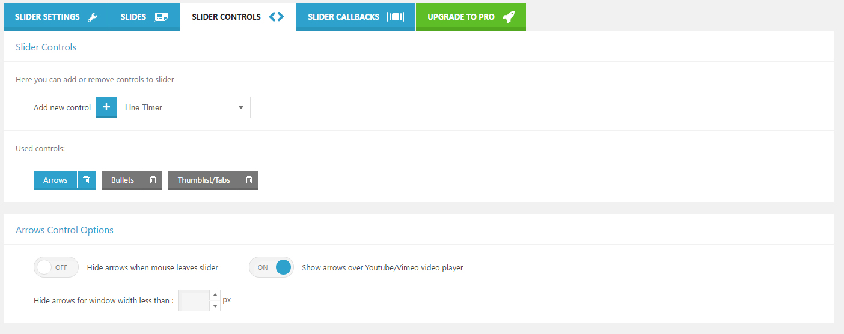Open the Line Timer control dropdown
Screen dimensions: 844x334
(185, 107)
